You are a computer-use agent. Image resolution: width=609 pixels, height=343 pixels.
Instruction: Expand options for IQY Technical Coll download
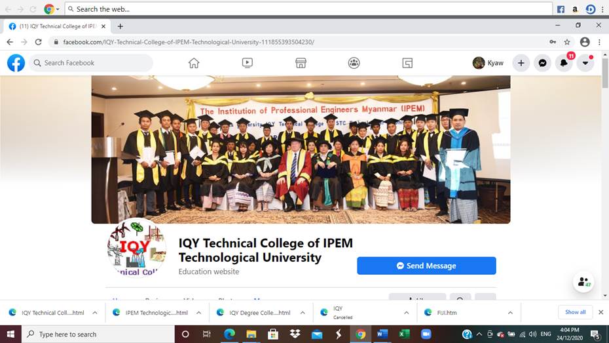pyautogui.click(x=95, y=313)
